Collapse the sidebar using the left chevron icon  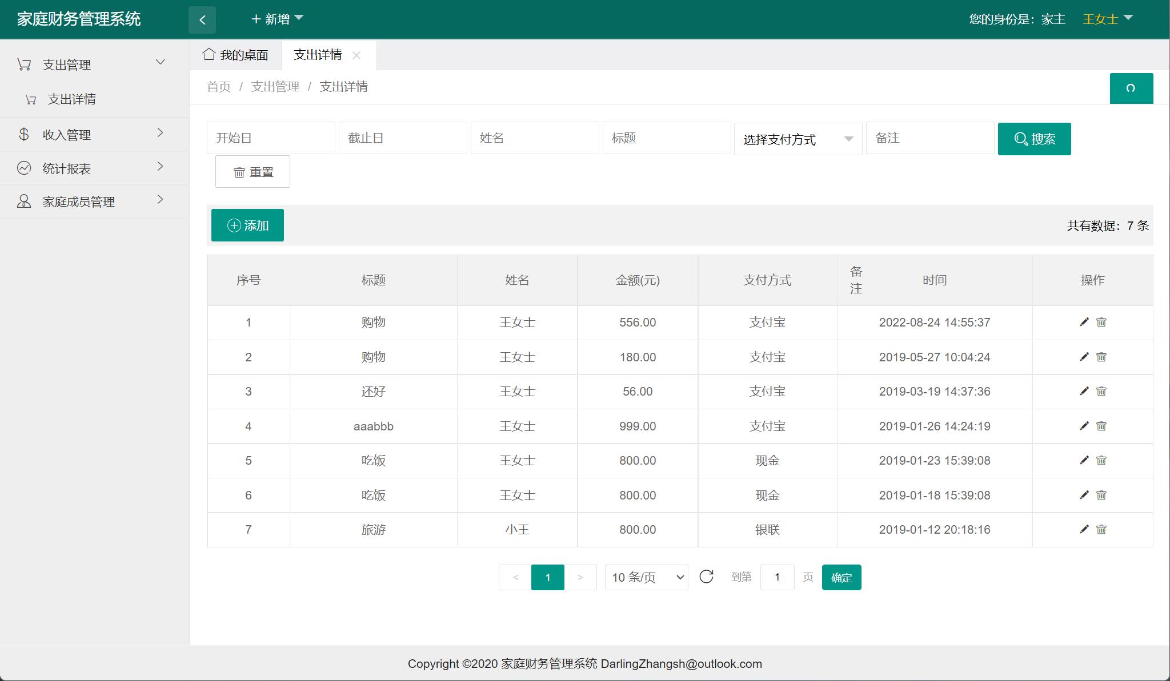pyautogui.click(x=202, y=19)
